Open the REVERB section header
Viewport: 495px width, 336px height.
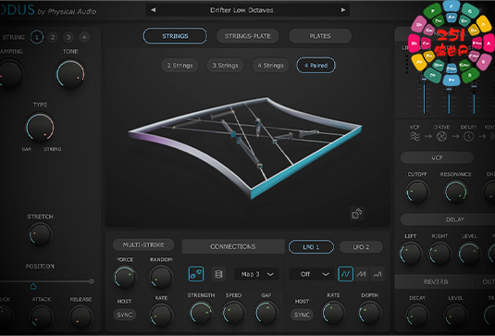click(436, 281)
